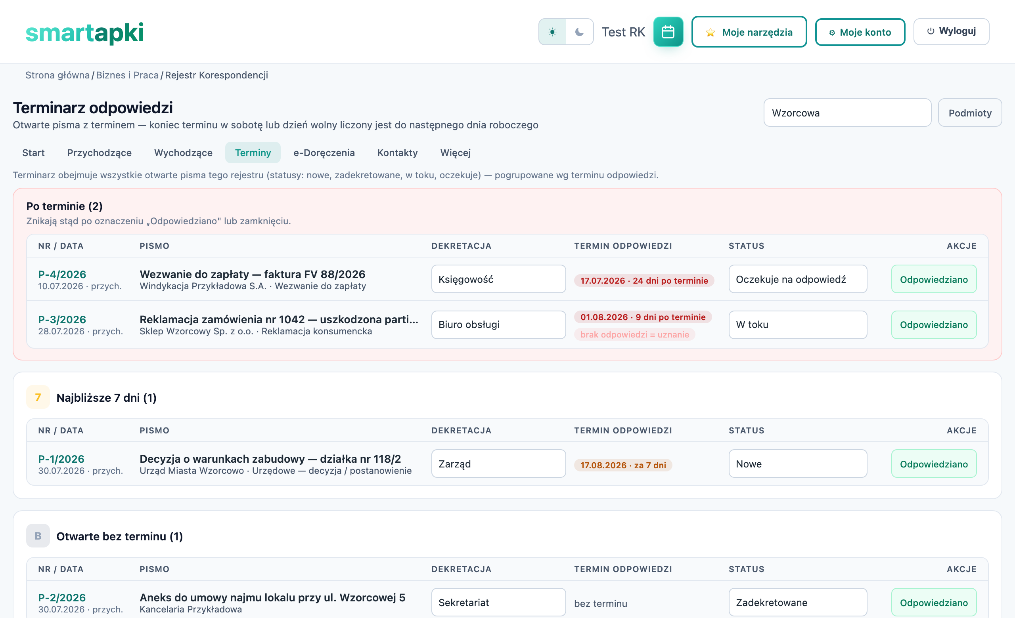Screen dimensions: 1015x618
Task: Open Rejestr Korespondencji breadcrumb
Action: click(x=216, y=75)
